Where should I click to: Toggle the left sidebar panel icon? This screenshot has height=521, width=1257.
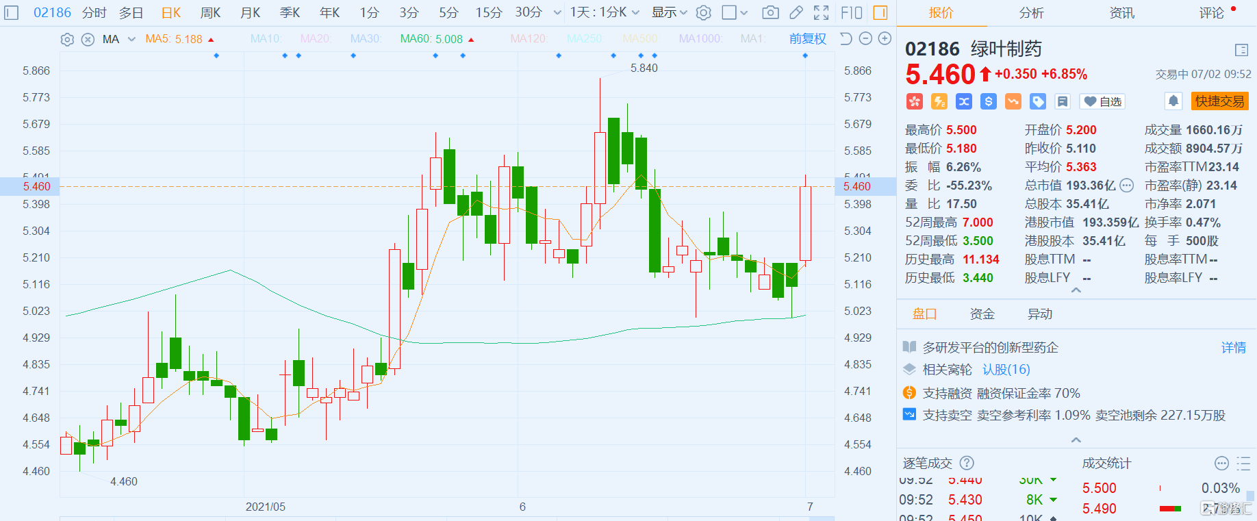(x=12, y=12)
